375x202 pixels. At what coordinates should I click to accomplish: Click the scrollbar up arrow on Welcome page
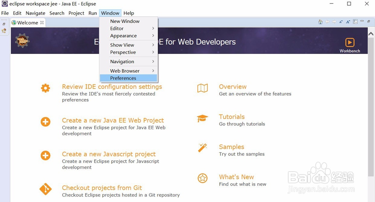tap(371, 34)
